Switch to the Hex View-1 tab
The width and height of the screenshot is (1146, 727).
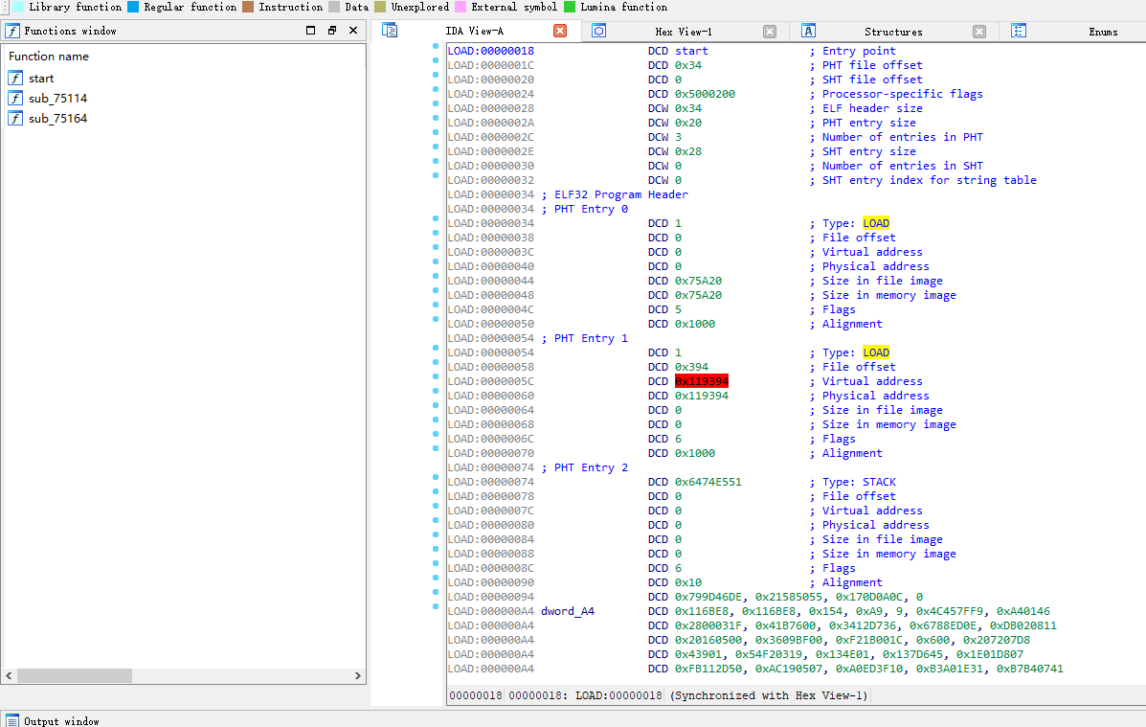click(x=683, y=32)
